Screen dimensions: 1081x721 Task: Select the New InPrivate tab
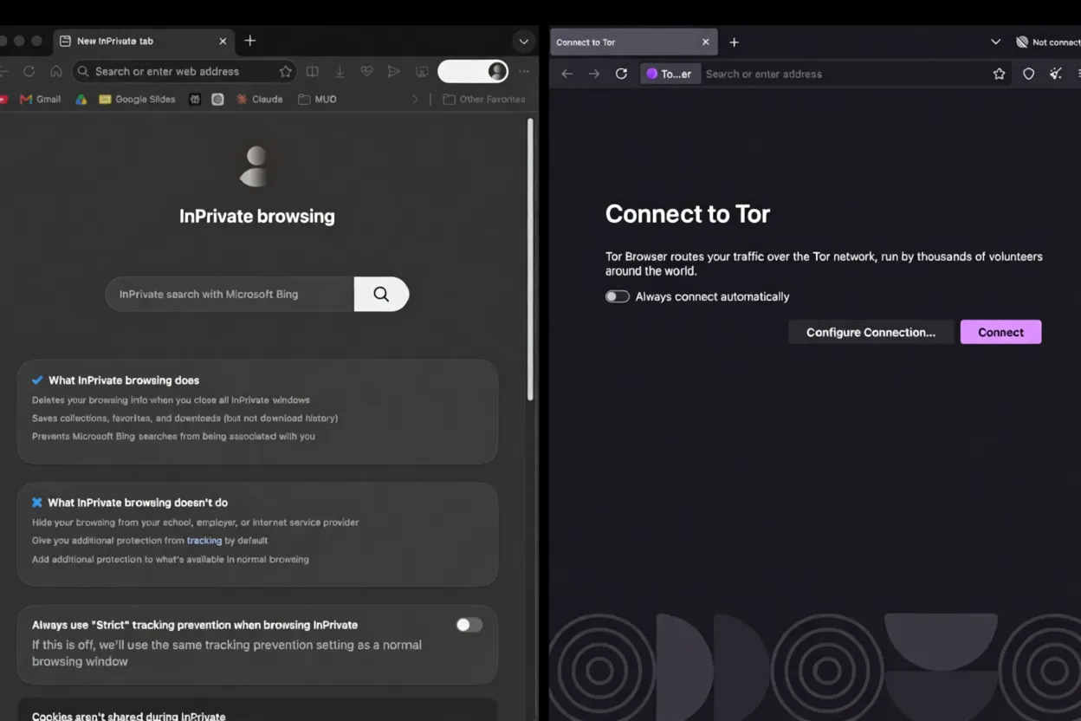point(144,41)
